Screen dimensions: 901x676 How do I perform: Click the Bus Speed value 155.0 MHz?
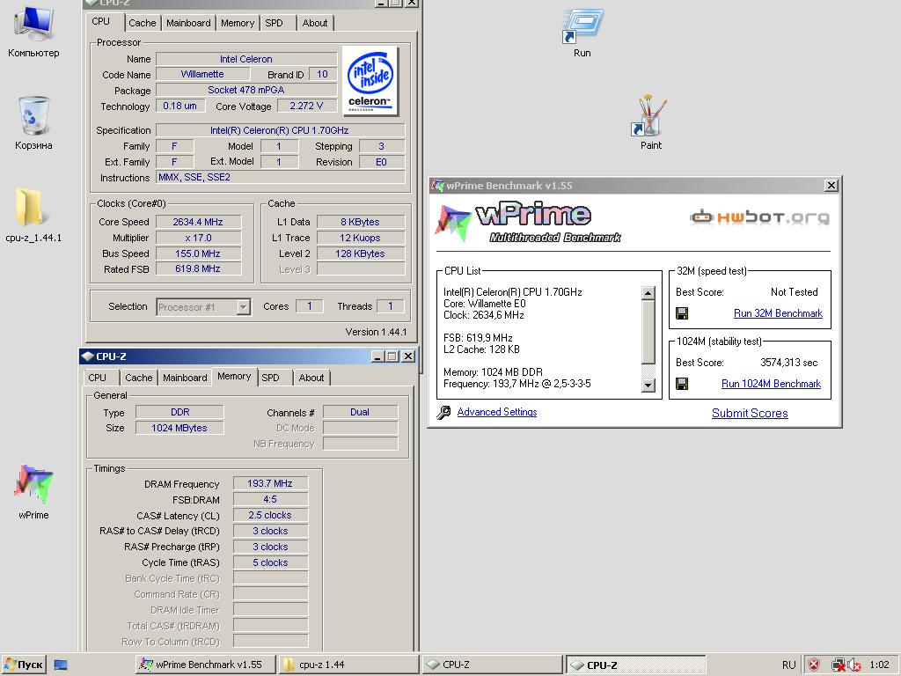coord(198,253)
